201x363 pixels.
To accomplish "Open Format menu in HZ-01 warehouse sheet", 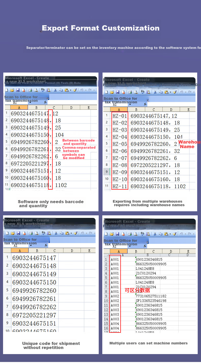I will 168,85.
